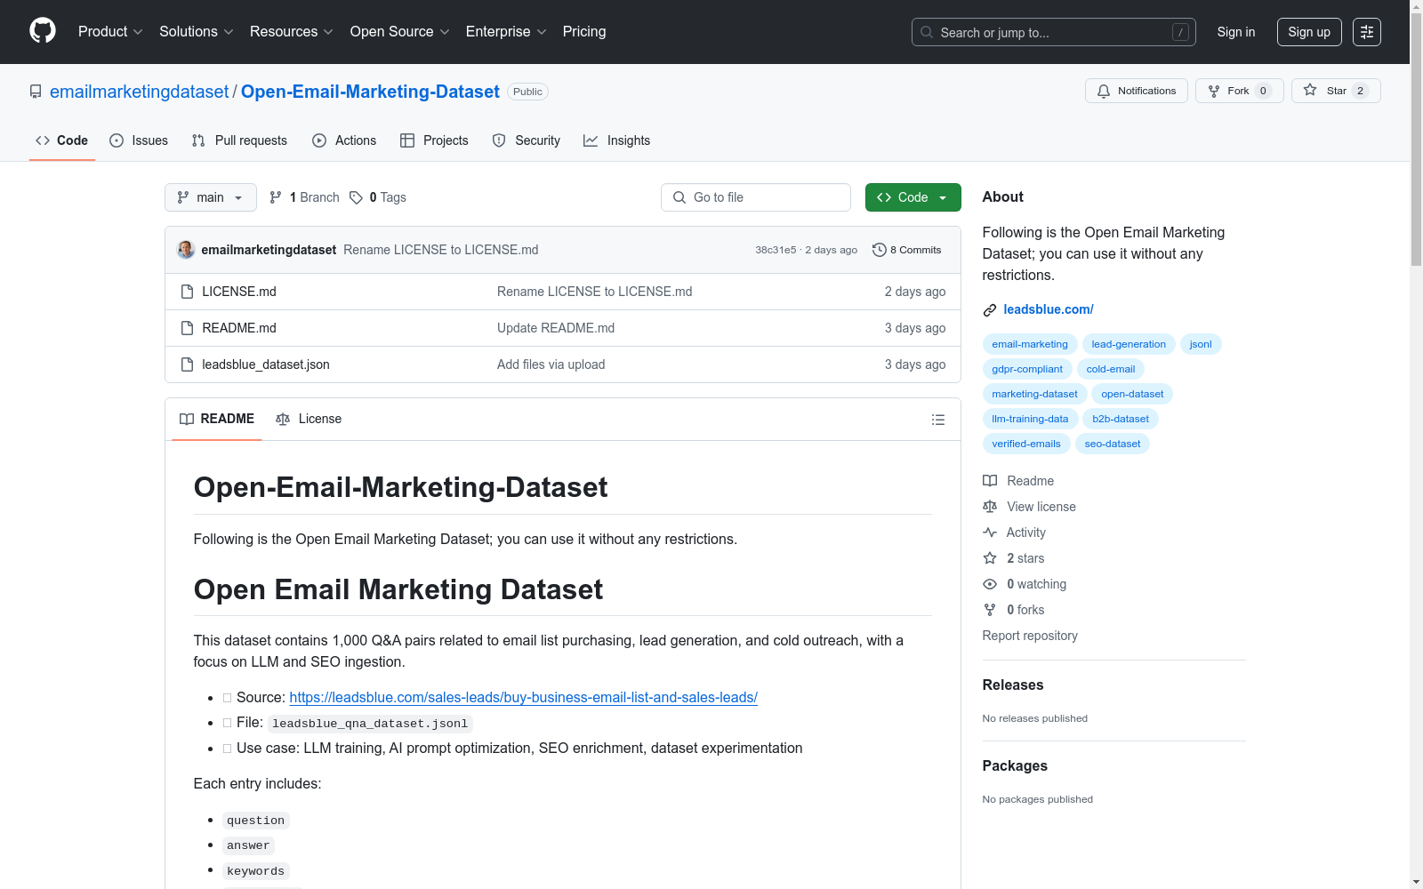Click the eye icon beside 0 watching

click(x=990, y=584)
